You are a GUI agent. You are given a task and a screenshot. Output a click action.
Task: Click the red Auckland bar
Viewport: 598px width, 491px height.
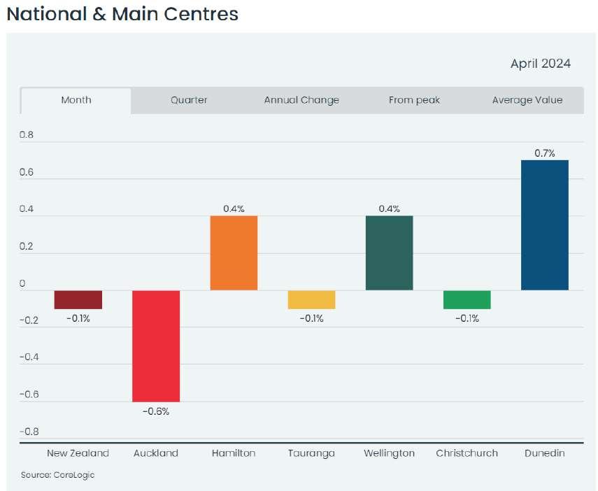coord(156,346)
